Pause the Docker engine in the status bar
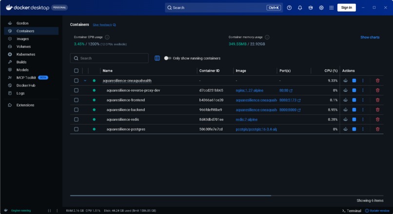Image resolution: width=393 pixels, height=214 pixels. pyautogui.click(x=49, y=211)
